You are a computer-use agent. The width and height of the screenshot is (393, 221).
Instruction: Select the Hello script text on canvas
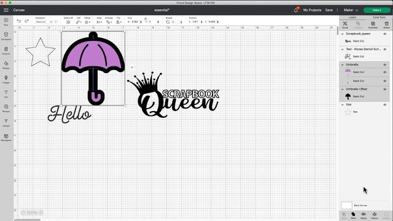[69, 114]
